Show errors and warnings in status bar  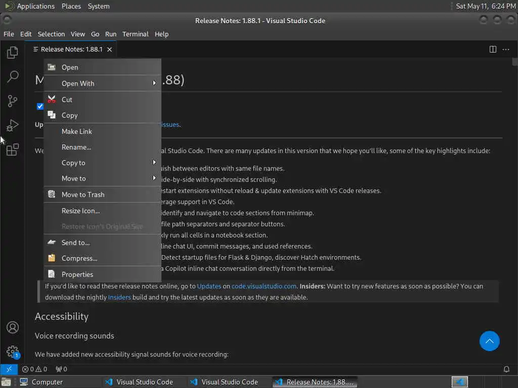[34, 369]
